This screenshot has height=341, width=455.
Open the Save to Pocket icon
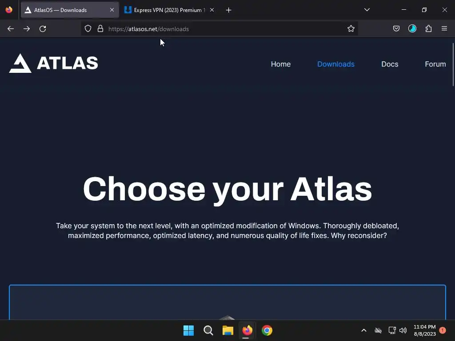396,29
